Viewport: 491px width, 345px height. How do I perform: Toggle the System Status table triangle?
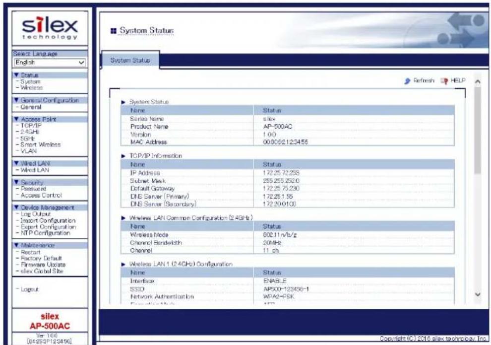(x=123, y=102)
